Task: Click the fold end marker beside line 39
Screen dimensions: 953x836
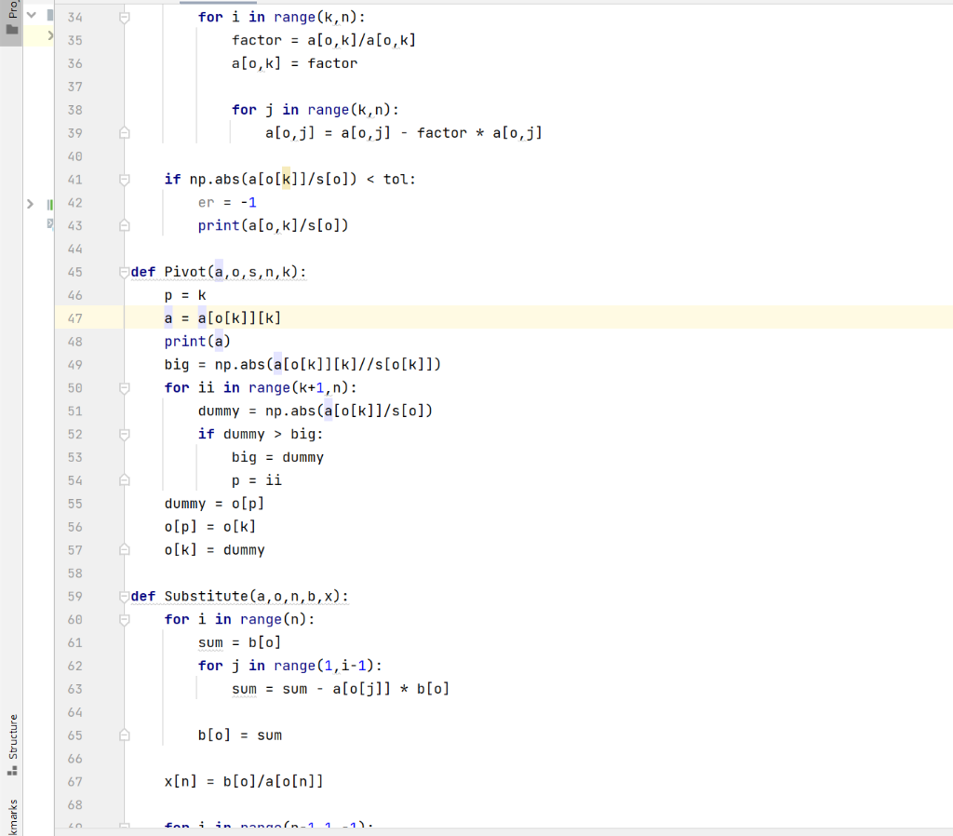Action: (124, 132)
